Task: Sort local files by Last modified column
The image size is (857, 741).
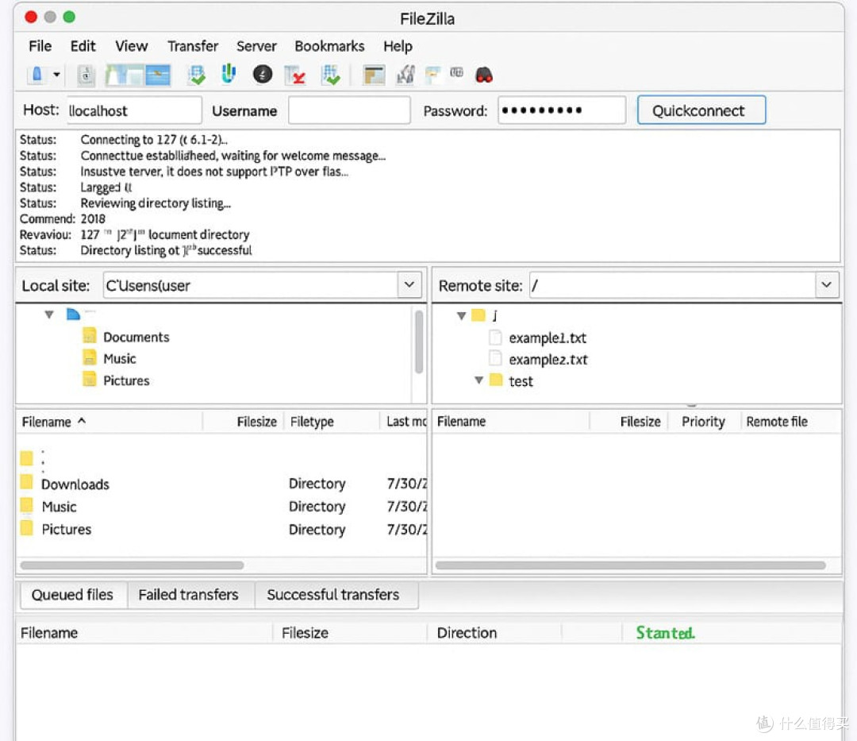Action: pyautogui.click(x=405, y=422)
